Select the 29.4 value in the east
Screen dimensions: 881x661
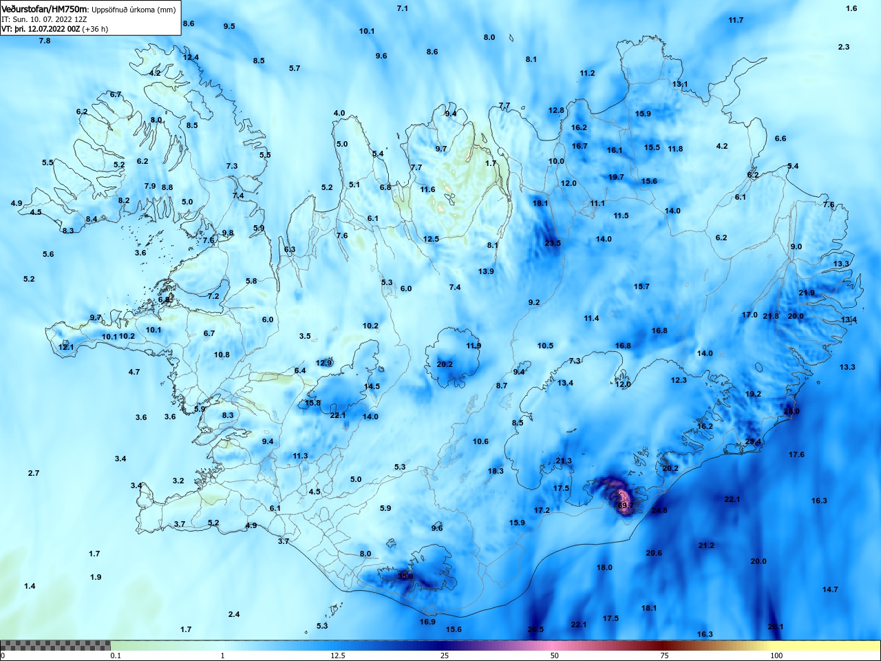pos(753,442)
